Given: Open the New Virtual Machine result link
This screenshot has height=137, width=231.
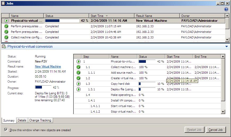Looking at the screenshot, I should 48,67.
